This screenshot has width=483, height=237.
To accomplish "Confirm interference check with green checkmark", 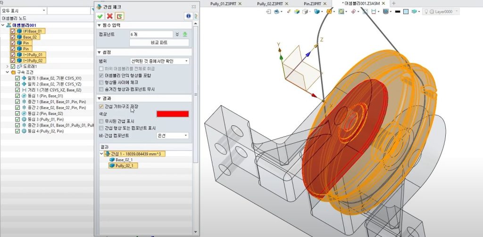I will point(100,16).
